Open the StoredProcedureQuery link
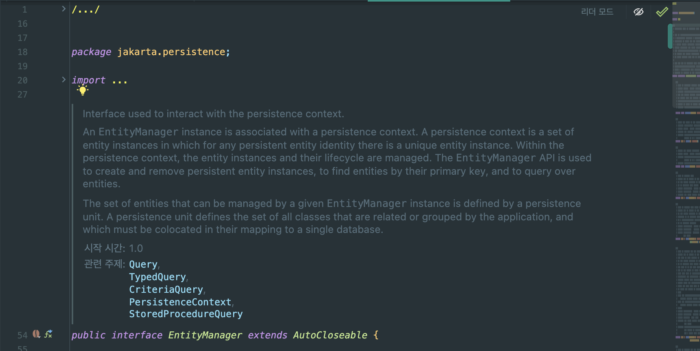 coord(185,314)
